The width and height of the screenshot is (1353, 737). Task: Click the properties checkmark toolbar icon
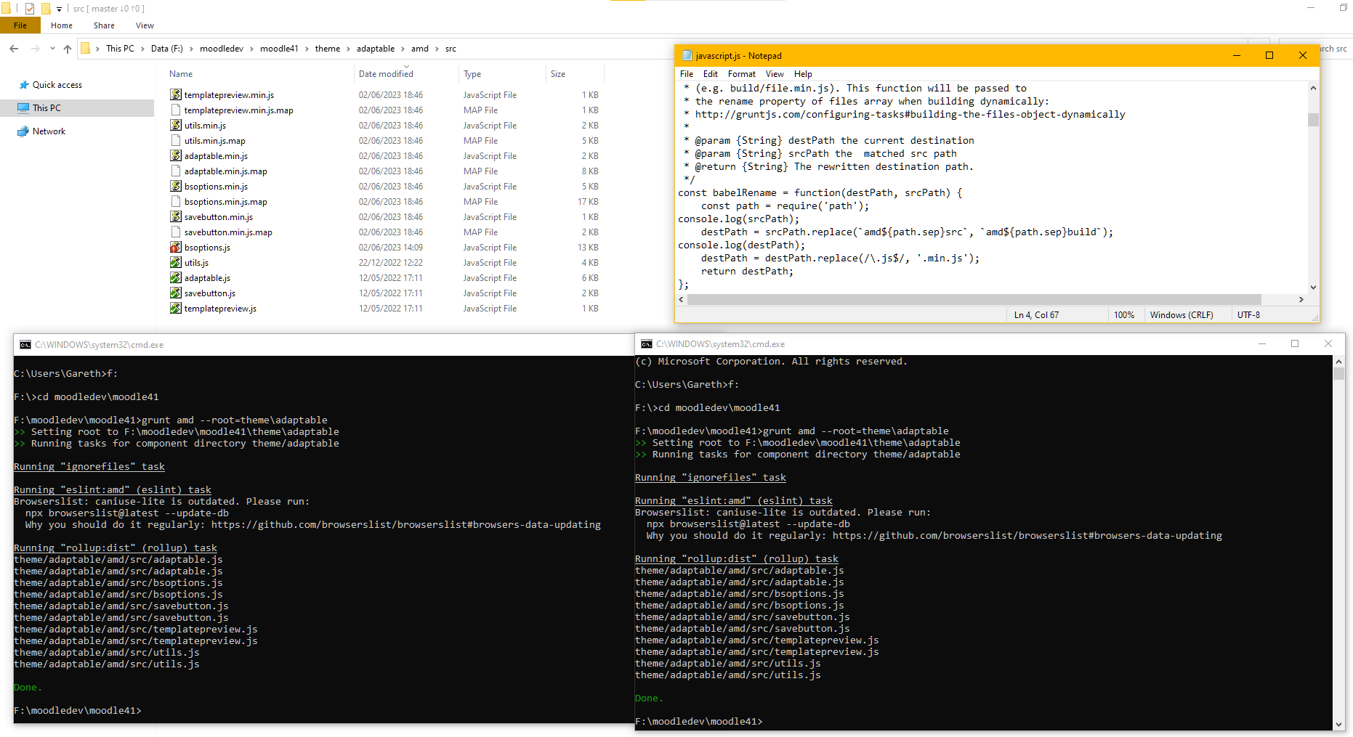tap(30, 9)
